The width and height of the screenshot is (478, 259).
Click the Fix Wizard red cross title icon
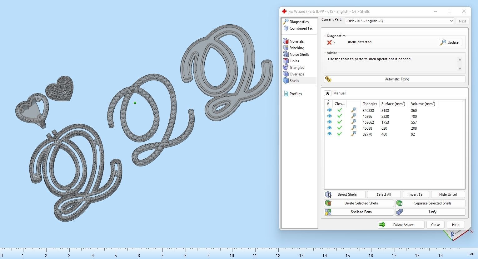(x=284, y=12)
